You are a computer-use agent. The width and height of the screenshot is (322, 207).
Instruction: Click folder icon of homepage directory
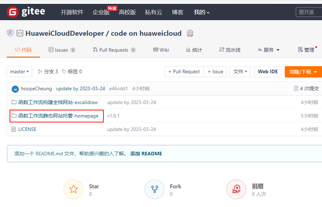click(x=14, y=116)
